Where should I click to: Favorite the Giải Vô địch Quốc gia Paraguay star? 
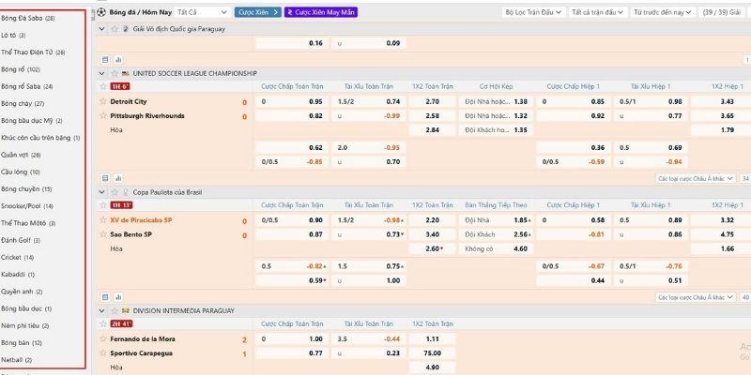click(x=115, y=29)
